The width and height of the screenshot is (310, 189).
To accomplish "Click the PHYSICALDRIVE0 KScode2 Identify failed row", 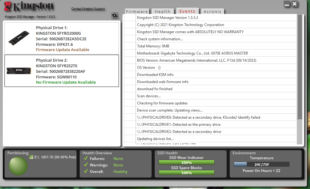I will click(210, 117).
